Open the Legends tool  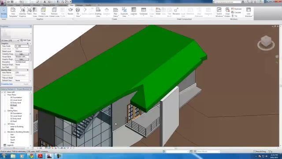134,11
